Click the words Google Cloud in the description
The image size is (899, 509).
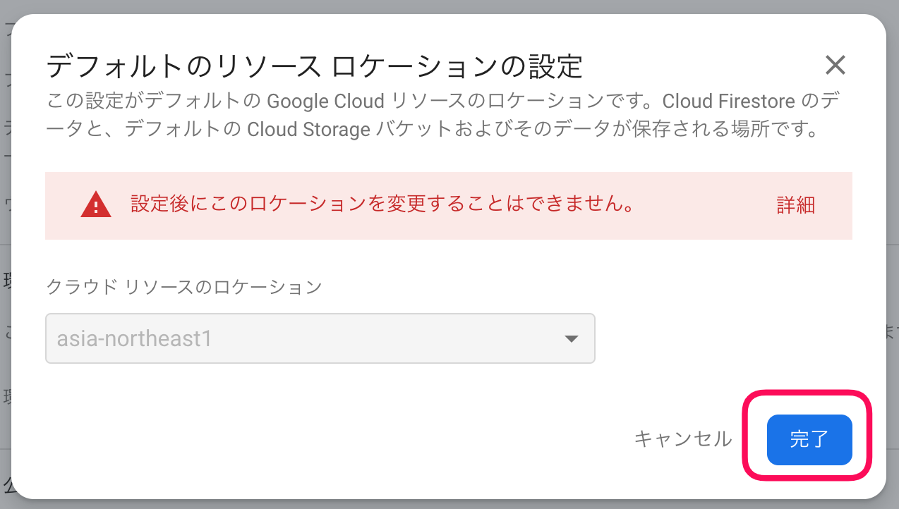pyautogui.click(x=325, y=102)
